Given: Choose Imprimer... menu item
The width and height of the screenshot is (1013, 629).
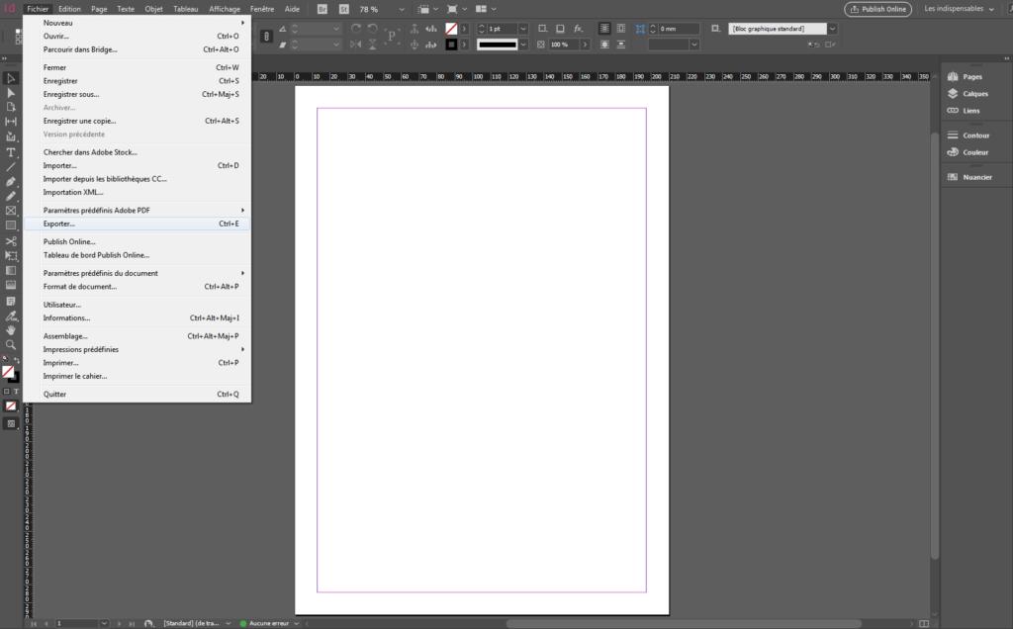Looking at the screenshot, I should point(137,363).
